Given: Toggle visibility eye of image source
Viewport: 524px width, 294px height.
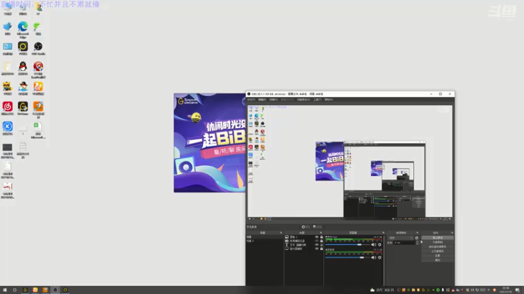Looking at the screenshot, I should (317, 237).
